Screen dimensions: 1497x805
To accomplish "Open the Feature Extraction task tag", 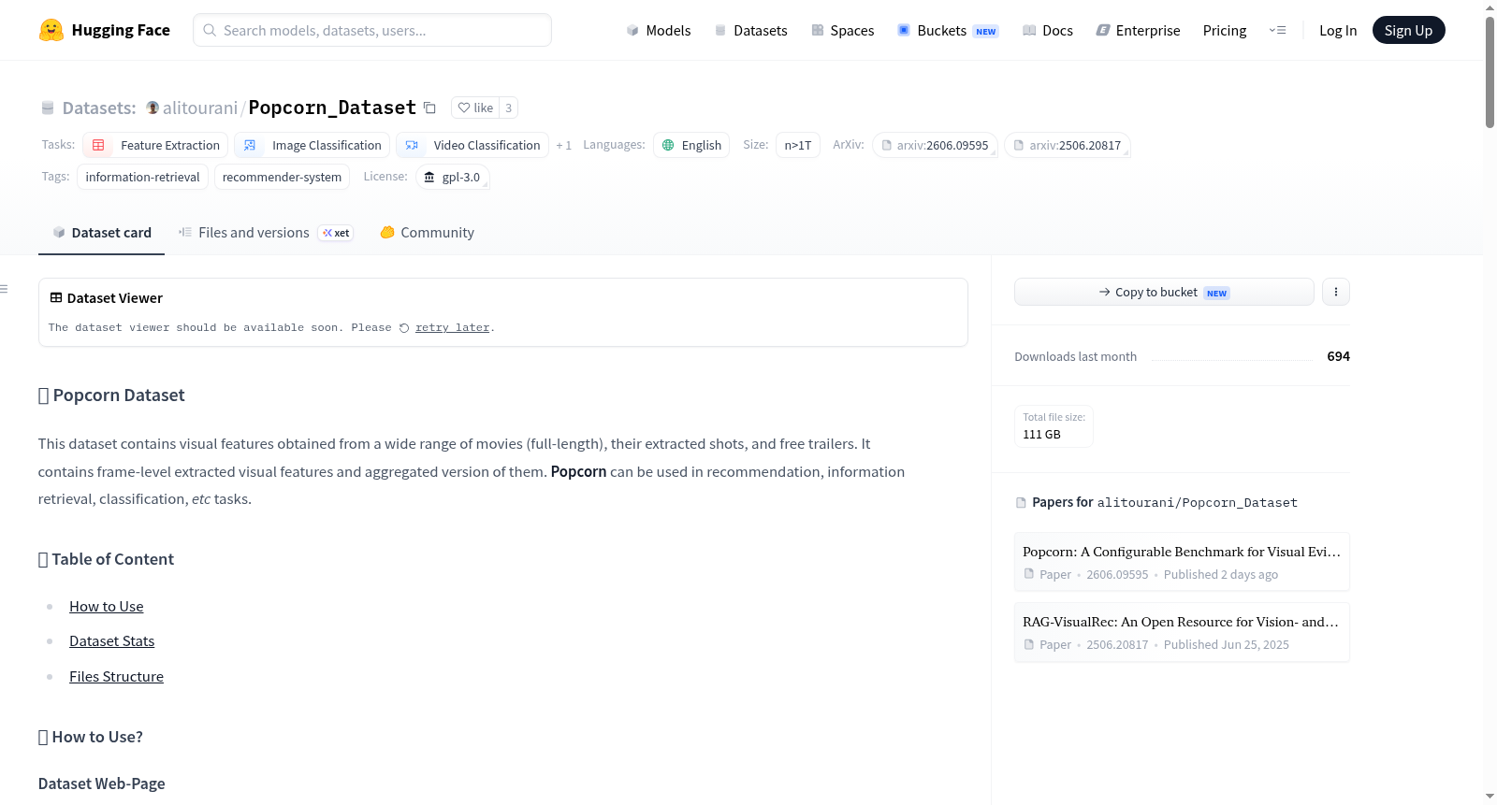I will 155,145.
